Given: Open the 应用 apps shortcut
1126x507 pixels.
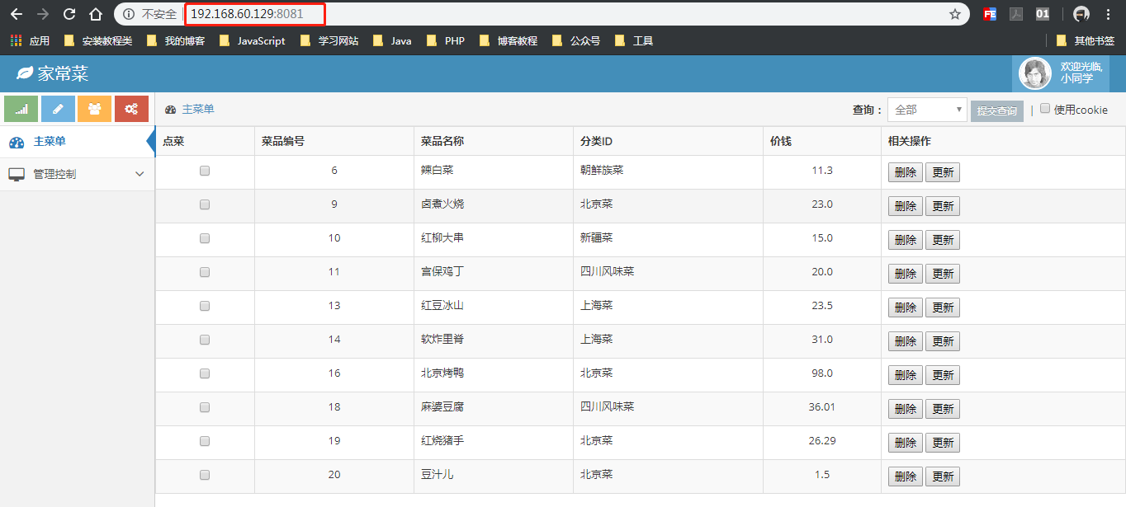Looking at the screenshot, I should point(30,40).
